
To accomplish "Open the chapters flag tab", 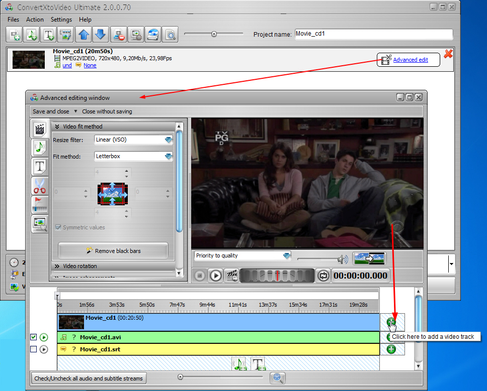I will tap(39, 204).
